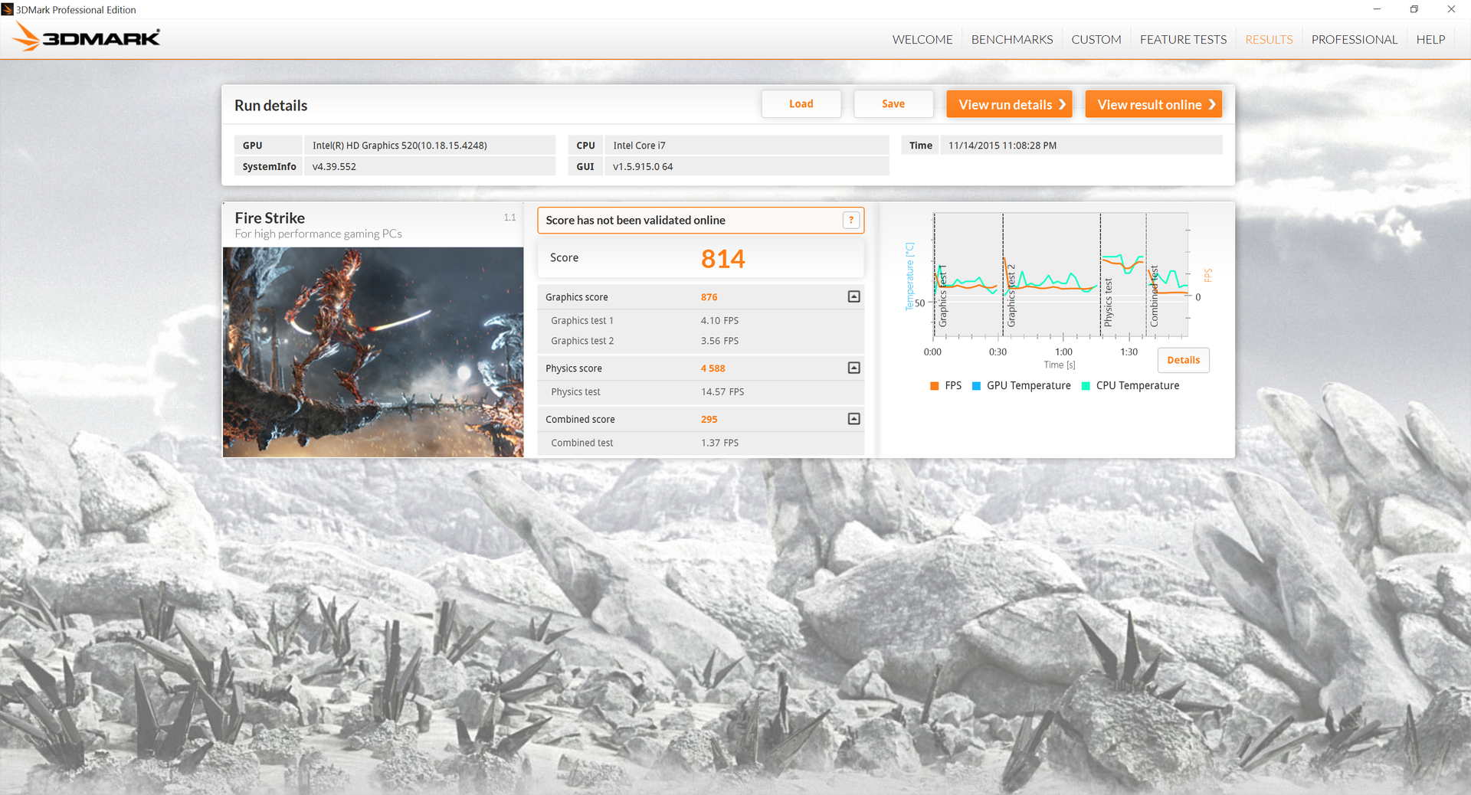
Task: Click the Combined test row label
Action: tap(582, 443)
